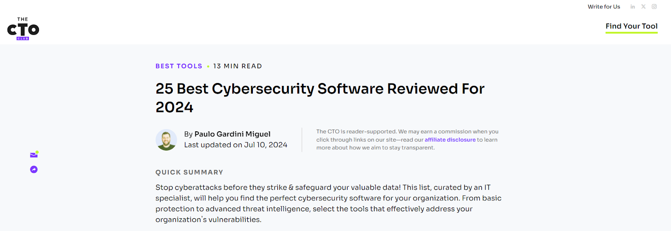Viewport: 671px width, 231px height.
Task: Click the 25 Best Cybersecurity Software headline
Action: [x=320, y=98]
